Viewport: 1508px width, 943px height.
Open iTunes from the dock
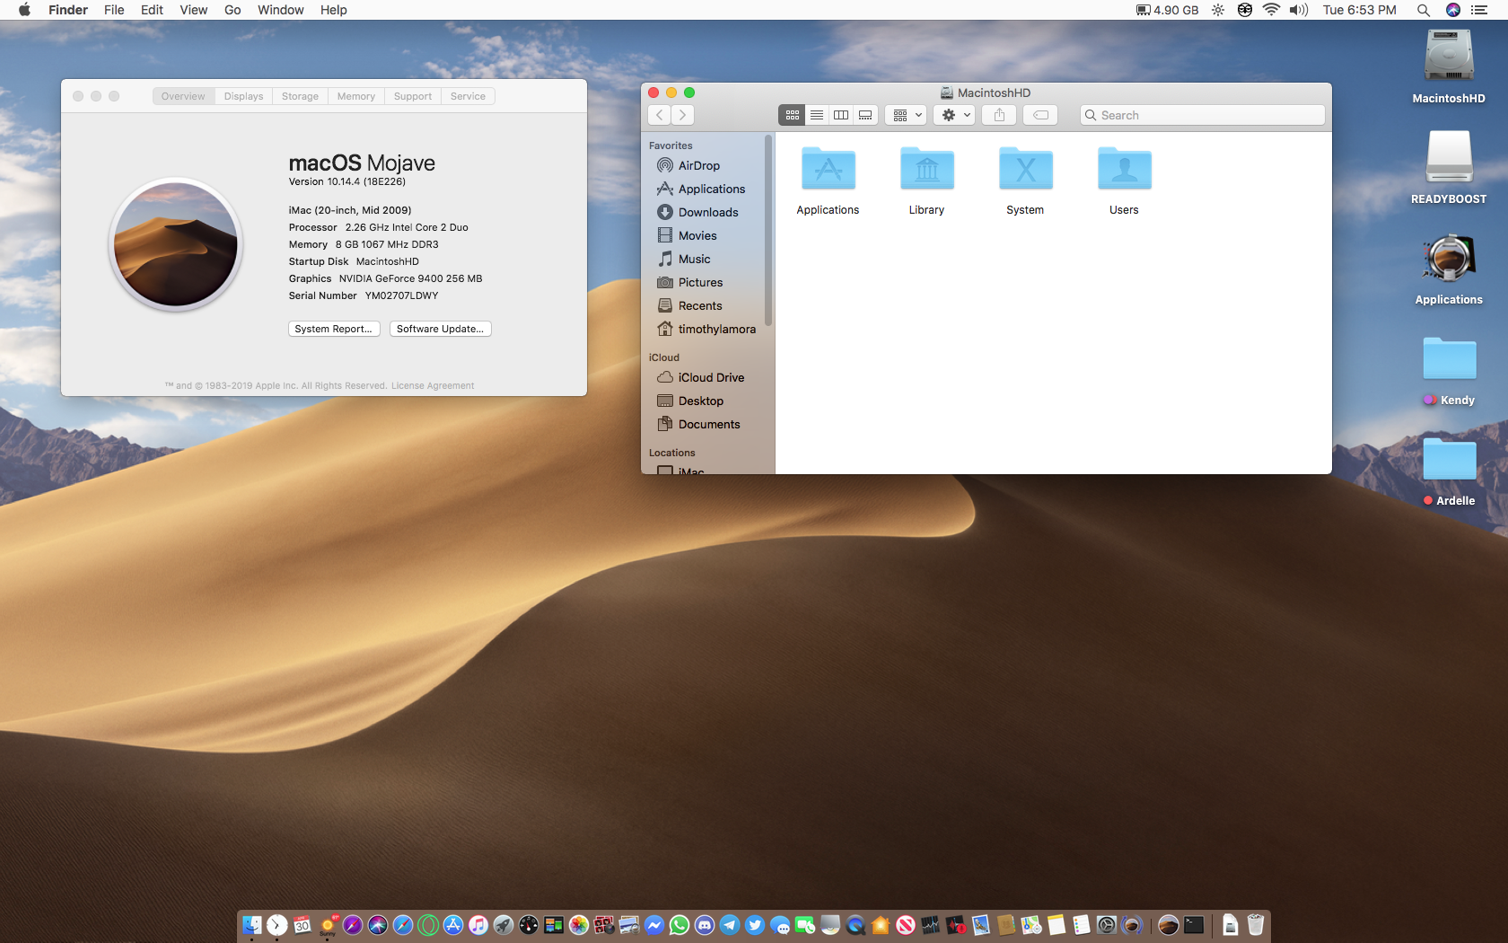click(478, 925)
